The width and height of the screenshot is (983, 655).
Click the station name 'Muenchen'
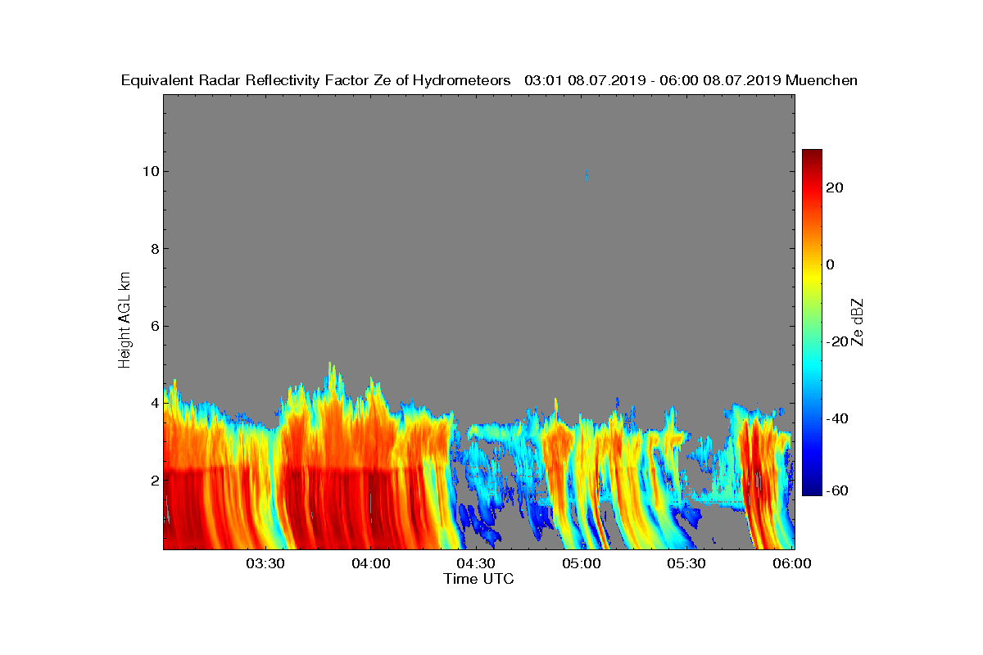[x=822, y=80]
